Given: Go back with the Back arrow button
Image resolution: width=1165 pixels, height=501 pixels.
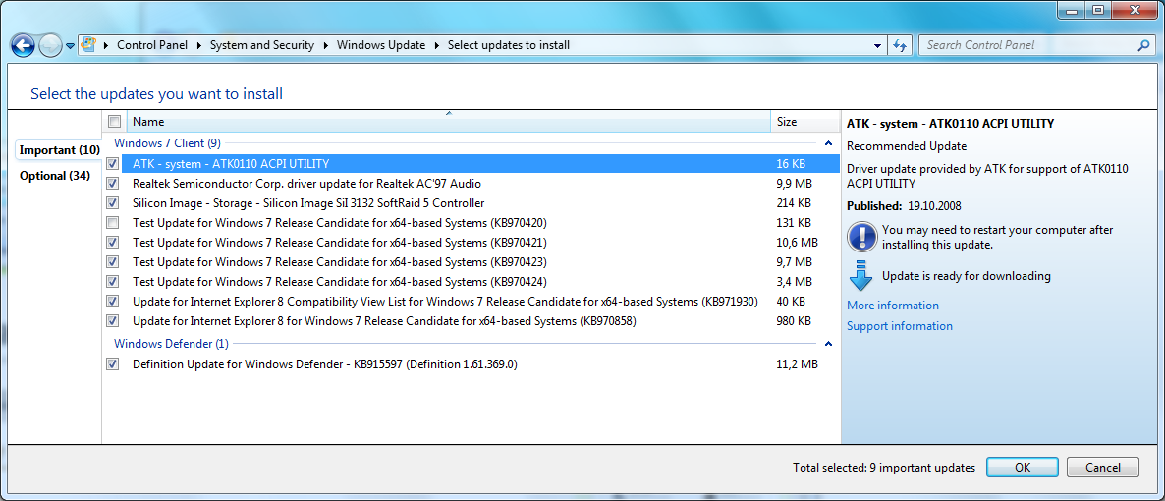Looking at the screenshot, I should pyautogui.click(x=23, y=45).
